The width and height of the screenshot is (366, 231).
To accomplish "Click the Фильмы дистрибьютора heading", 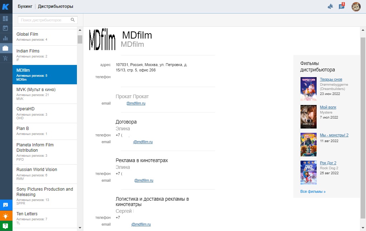I will (317, 66).
